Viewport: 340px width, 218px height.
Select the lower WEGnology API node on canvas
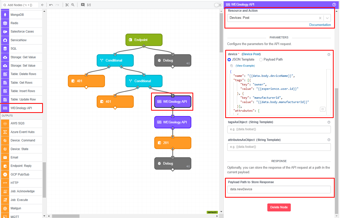[x=173, y=122]
